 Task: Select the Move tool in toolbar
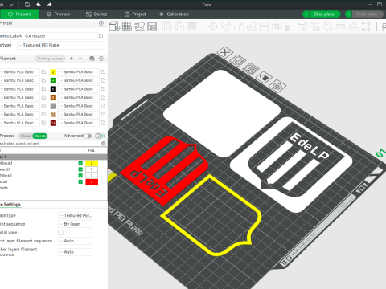point(213,26)
